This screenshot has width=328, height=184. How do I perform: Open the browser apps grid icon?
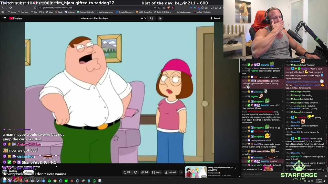[x=3, y=12]
